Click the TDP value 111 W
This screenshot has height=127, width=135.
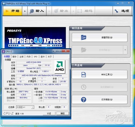47,65
